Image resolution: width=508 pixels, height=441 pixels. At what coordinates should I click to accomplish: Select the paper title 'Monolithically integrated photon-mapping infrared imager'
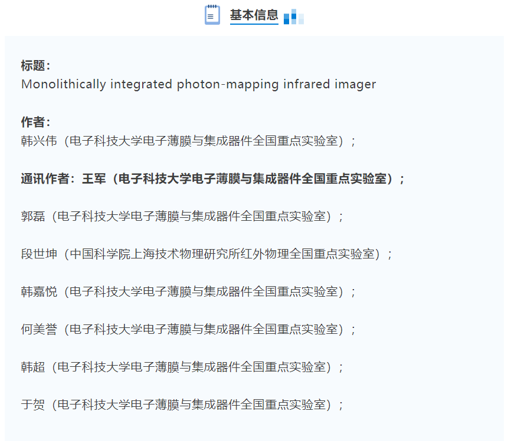pyautogui.click(x=198, y=84)
